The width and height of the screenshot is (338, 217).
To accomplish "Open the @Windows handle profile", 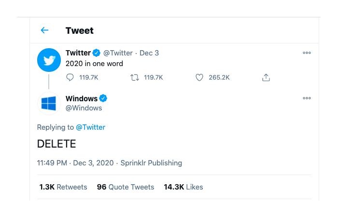I will [x=84, y=108].
